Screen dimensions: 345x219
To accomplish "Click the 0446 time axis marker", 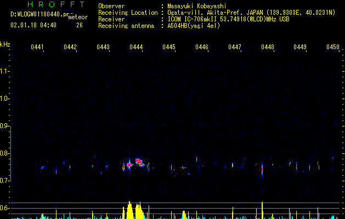I will tap(202, 47).
